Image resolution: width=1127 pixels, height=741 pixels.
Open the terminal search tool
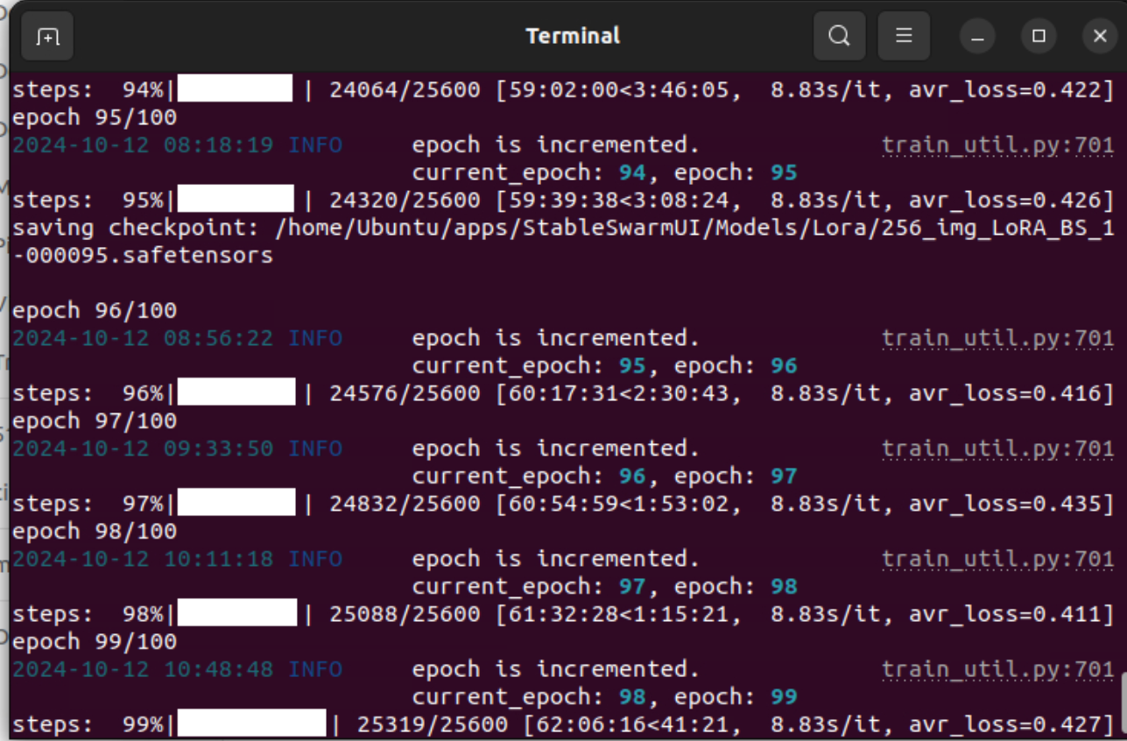[x=839, y=36]
